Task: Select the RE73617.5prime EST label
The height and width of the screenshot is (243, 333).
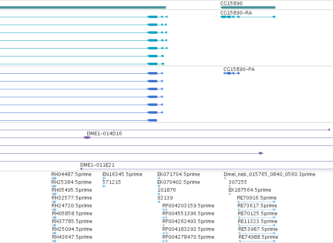Action: [257, 206]
